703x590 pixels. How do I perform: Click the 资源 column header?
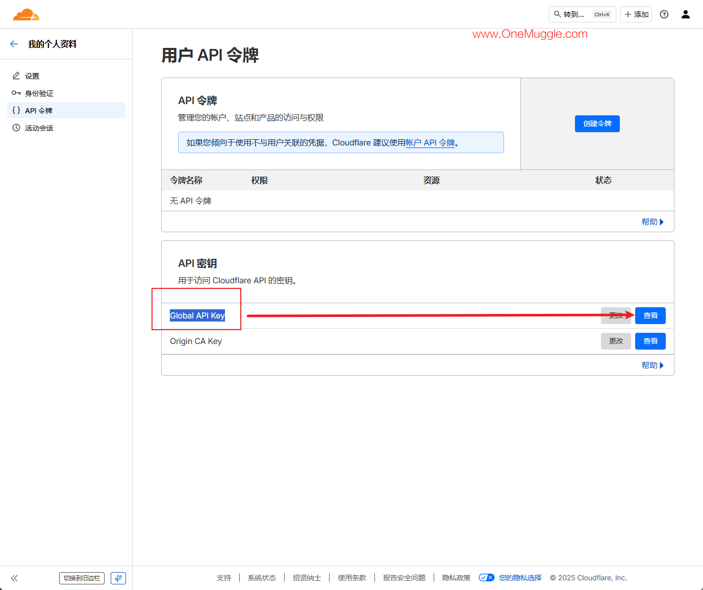(x=432, y=180)
